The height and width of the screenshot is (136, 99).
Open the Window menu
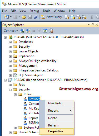tap(60, 11)
